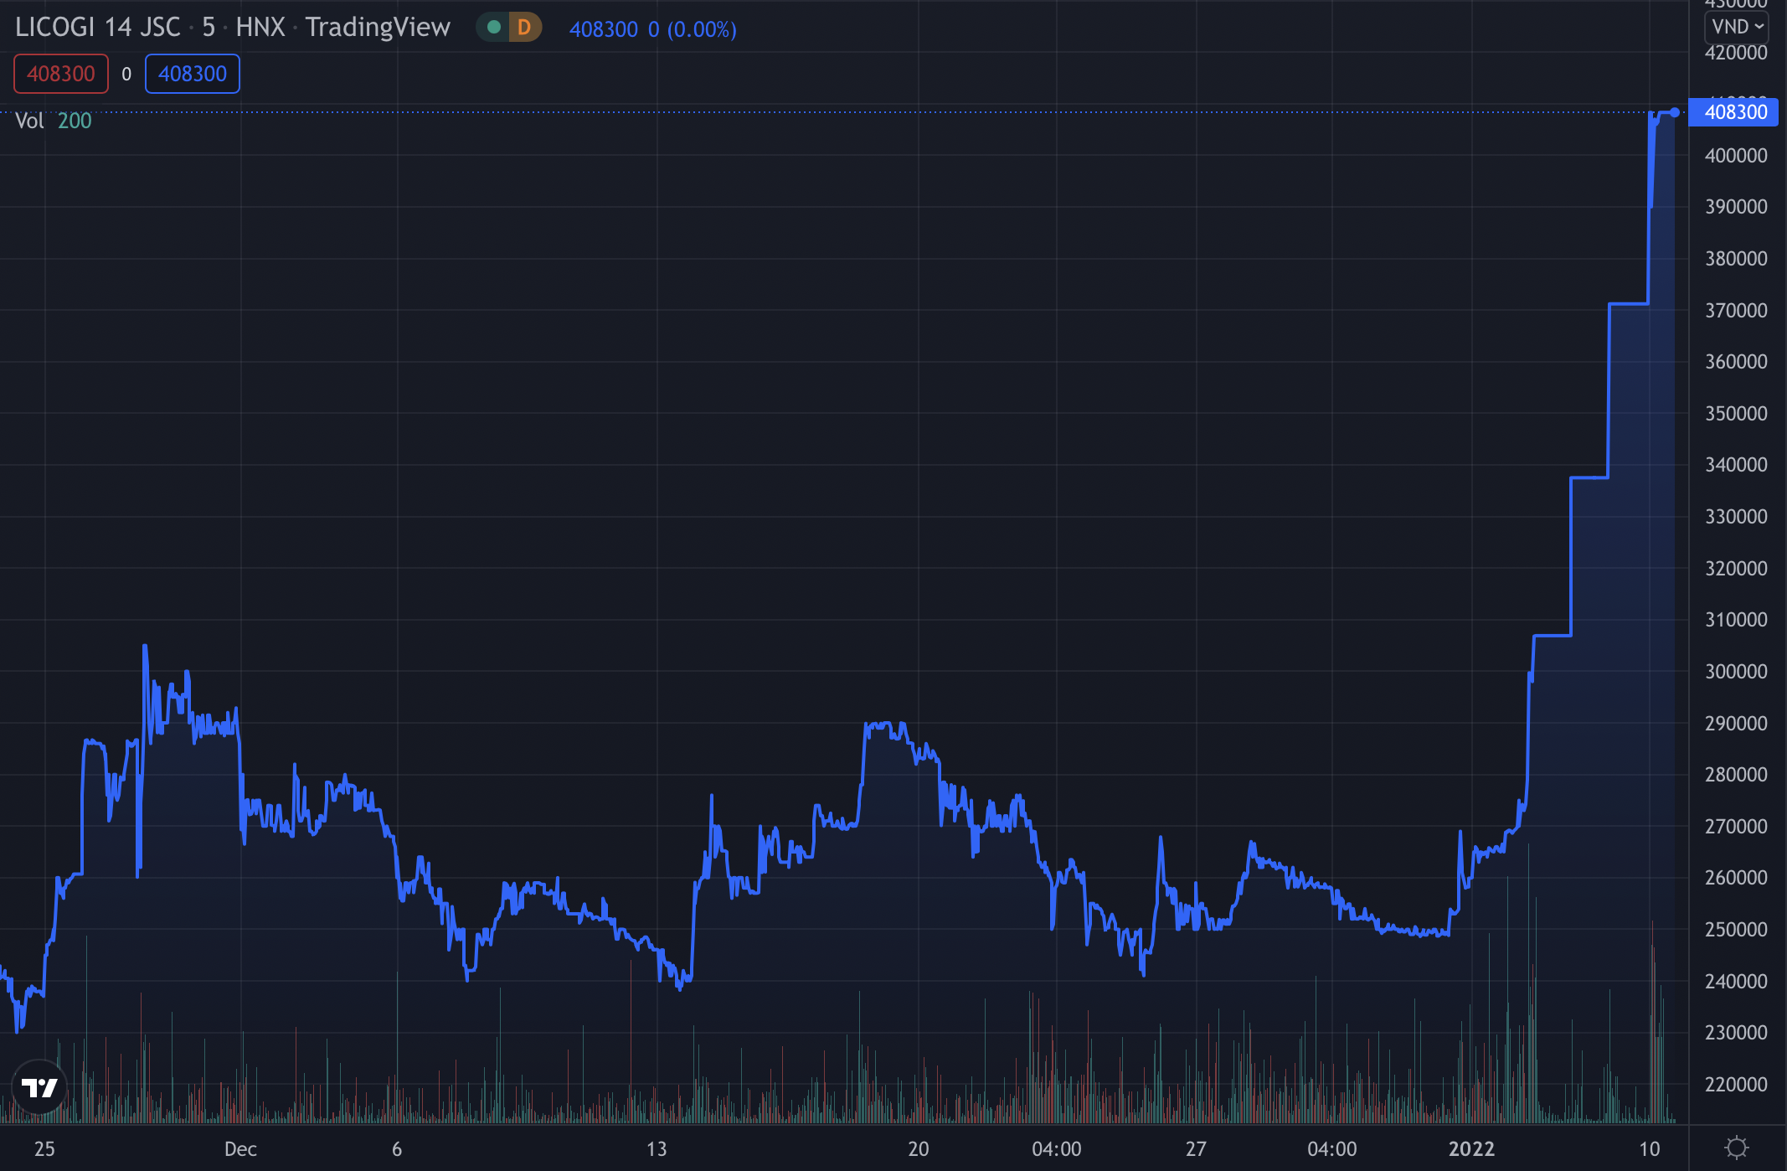Screen dimensions: 1787x1171
Task: Click the 220000 price axis label
Action: click(1736, 1085)
